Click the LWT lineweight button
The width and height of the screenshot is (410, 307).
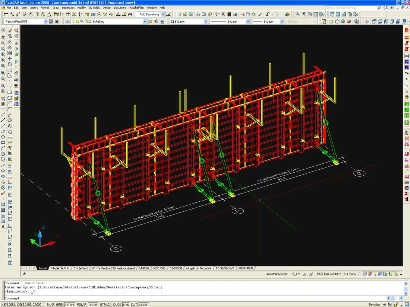click(134, 305)
